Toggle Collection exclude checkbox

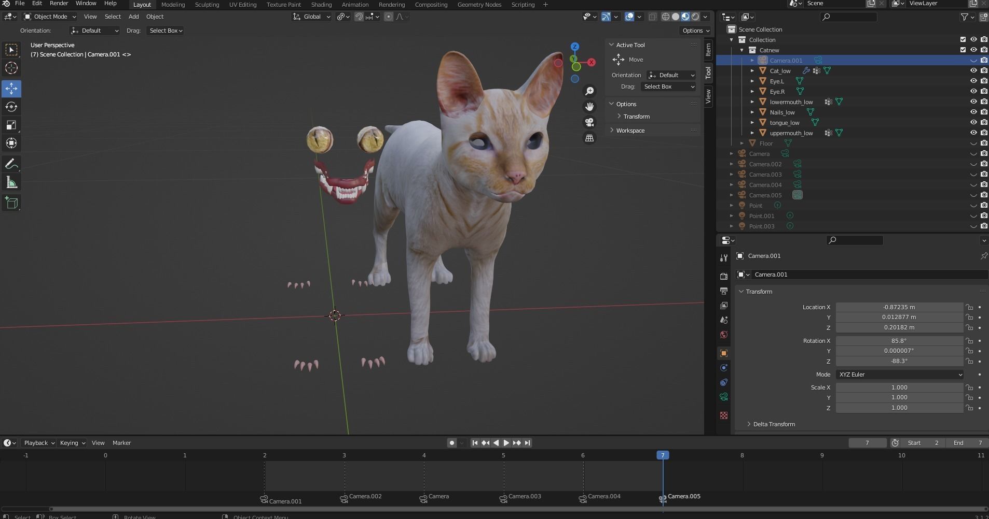pyautogui.click(x=963, y=39)
